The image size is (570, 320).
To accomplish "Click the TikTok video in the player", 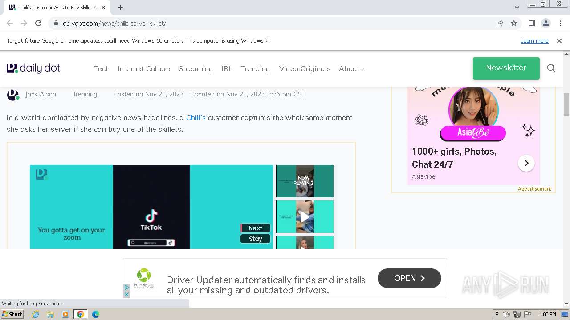I will coord(151,207).
